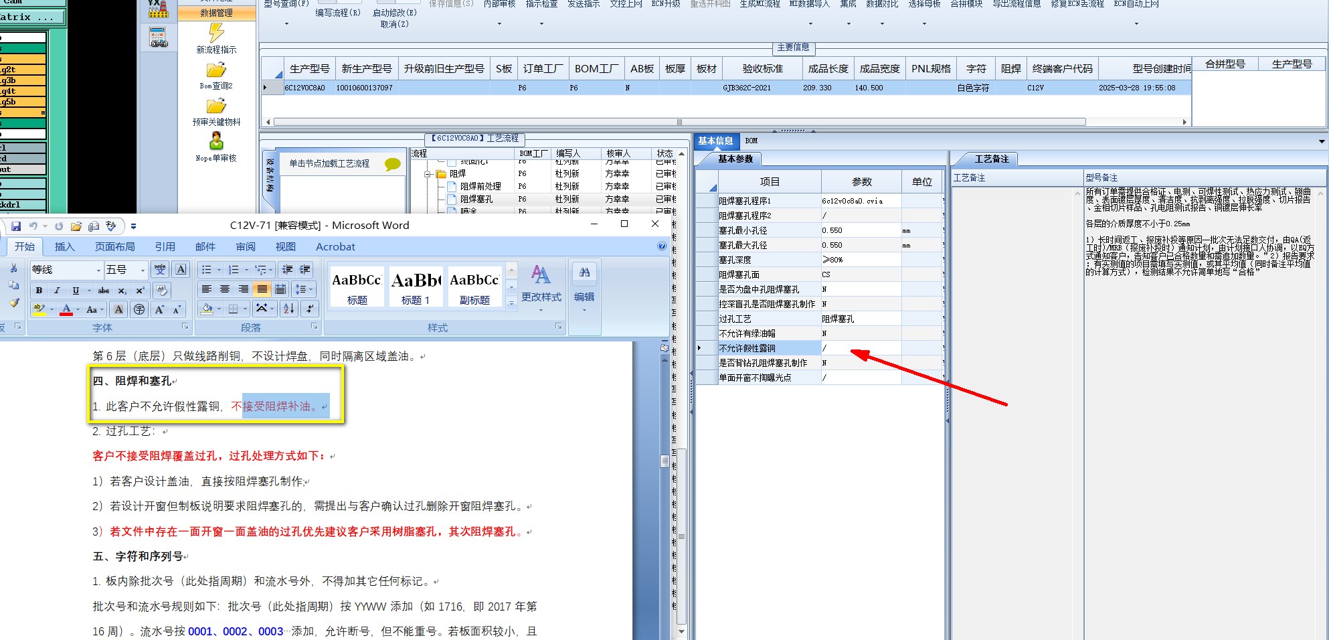Grow font size with A-up icon
The width and height of the screenshot is (1329, 640).
[x=159, y=309]
